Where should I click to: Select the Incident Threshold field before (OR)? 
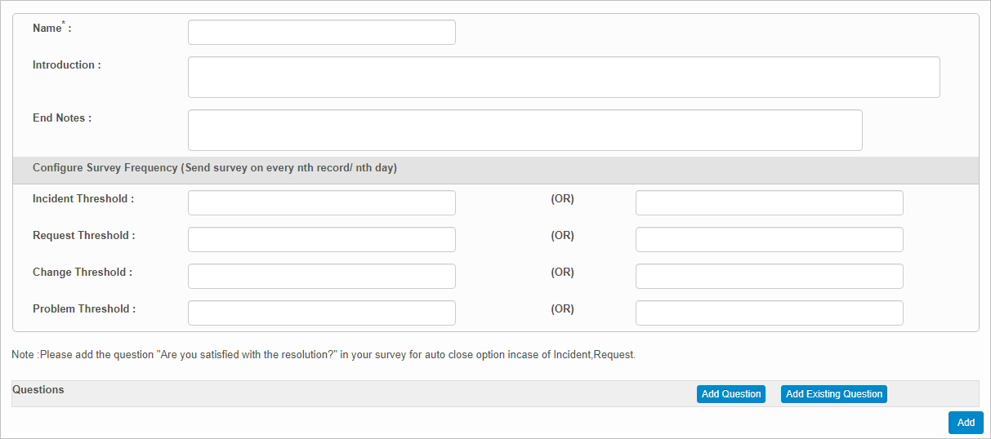pyautogui.click(x=321, y=203)
